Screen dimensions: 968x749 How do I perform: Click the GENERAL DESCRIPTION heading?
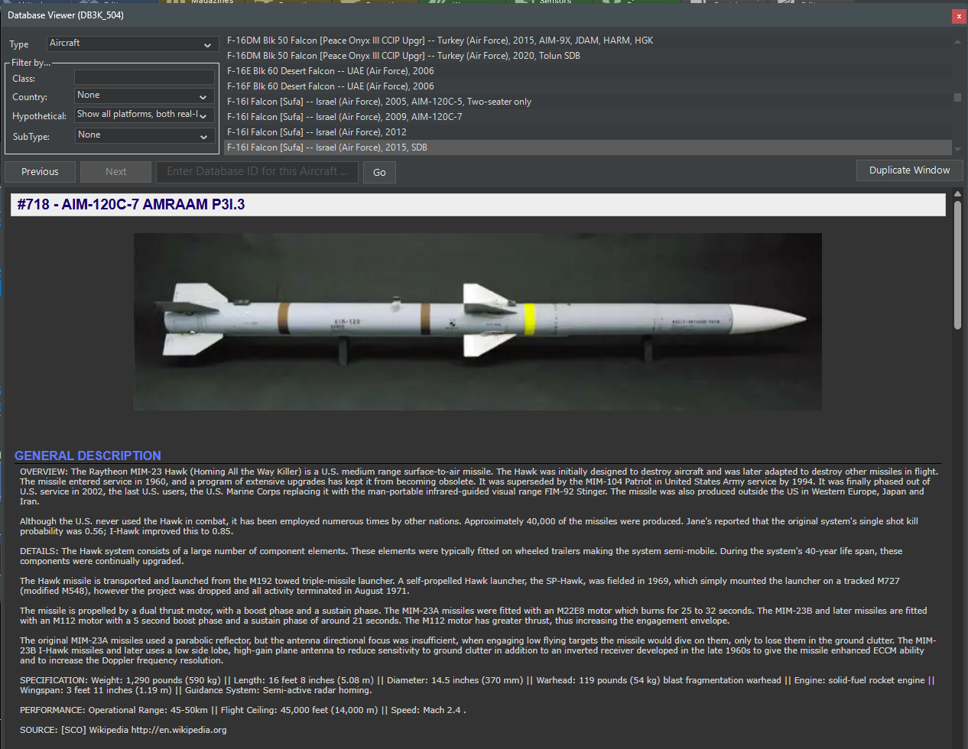pos(88,456)
